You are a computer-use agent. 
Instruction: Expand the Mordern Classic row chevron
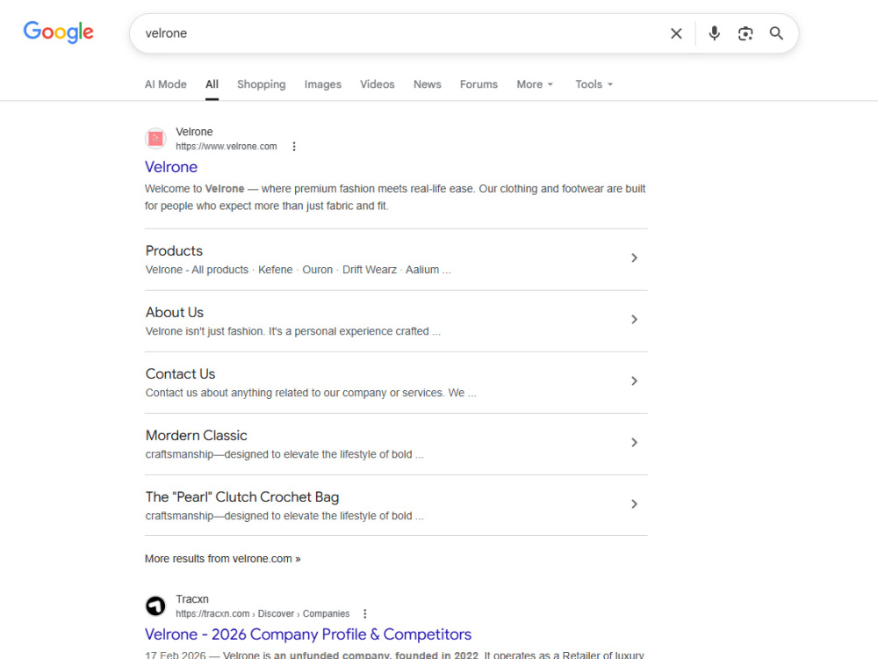click(634, 443)
